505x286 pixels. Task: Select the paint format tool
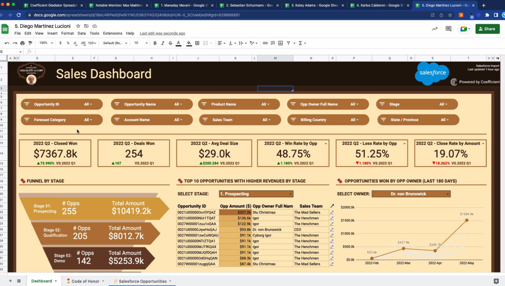pyautogui.click(x=30, y=43)
